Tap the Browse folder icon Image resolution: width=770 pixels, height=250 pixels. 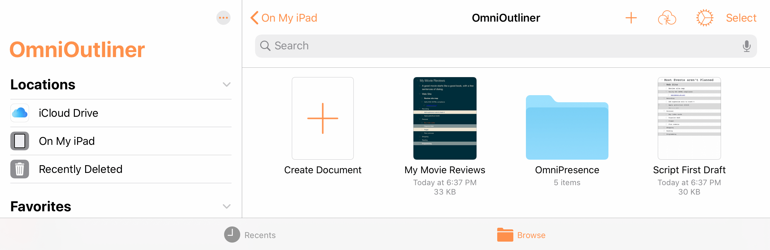tap(505, 235)
